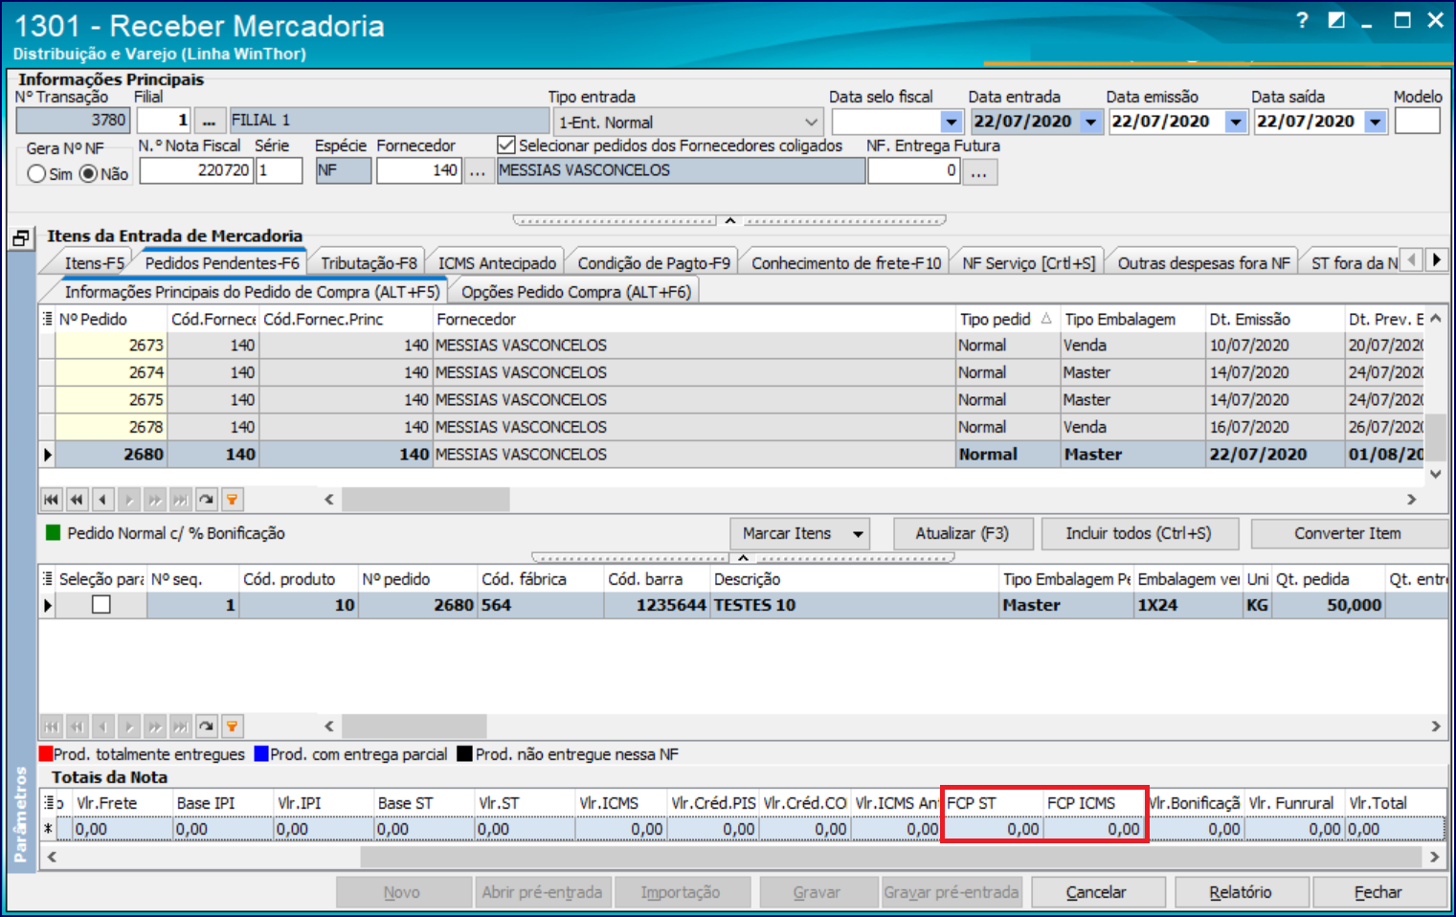This screenshot has height=917, width=1456.
Task: Open column chooser icon of the orders grid
Action: point(47,319)
